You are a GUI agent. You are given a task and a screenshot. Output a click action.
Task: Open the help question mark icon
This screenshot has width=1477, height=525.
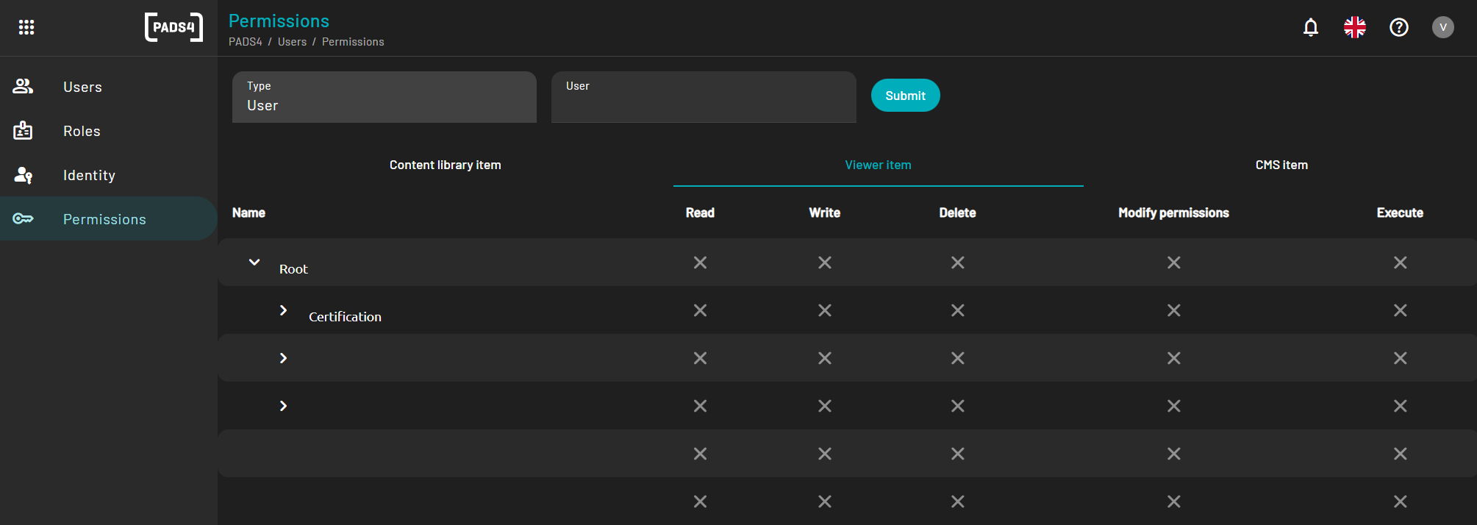point(1399,27)
